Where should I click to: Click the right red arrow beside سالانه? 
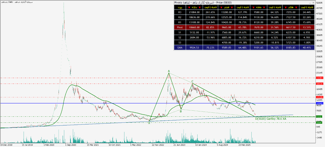200,7
